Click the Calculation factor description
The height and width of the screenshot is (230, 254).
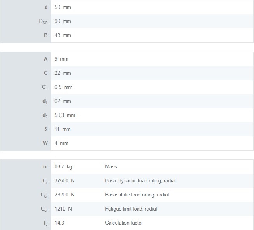pyautogui.click(x=124, y=223)
